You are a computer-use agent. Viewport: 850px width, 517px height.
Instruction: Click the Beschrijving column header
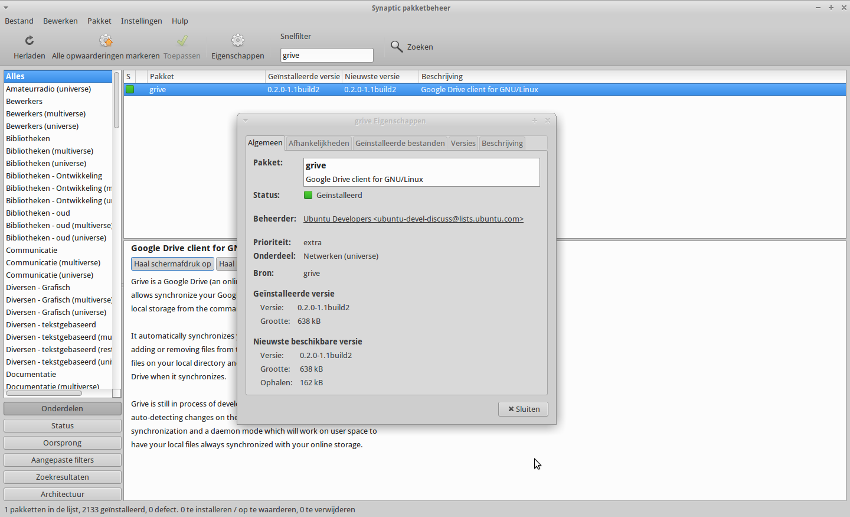632,76
